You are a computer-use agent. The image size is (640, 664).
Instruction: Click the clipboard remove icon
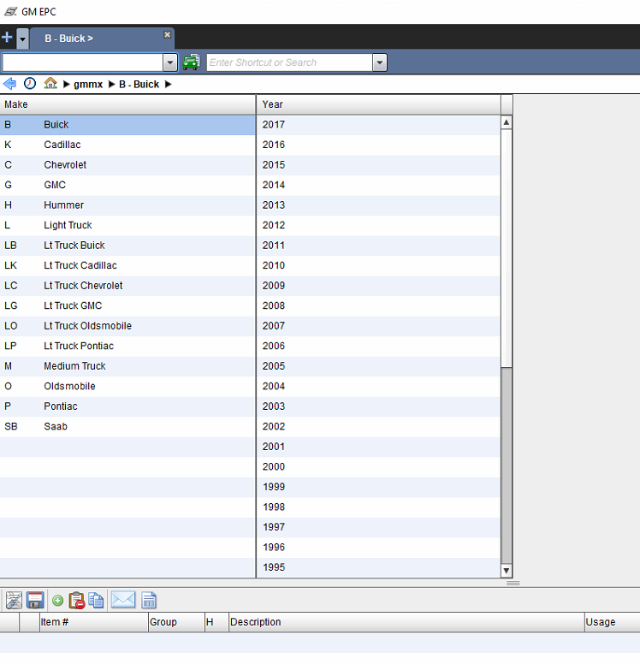pos(76,601)
